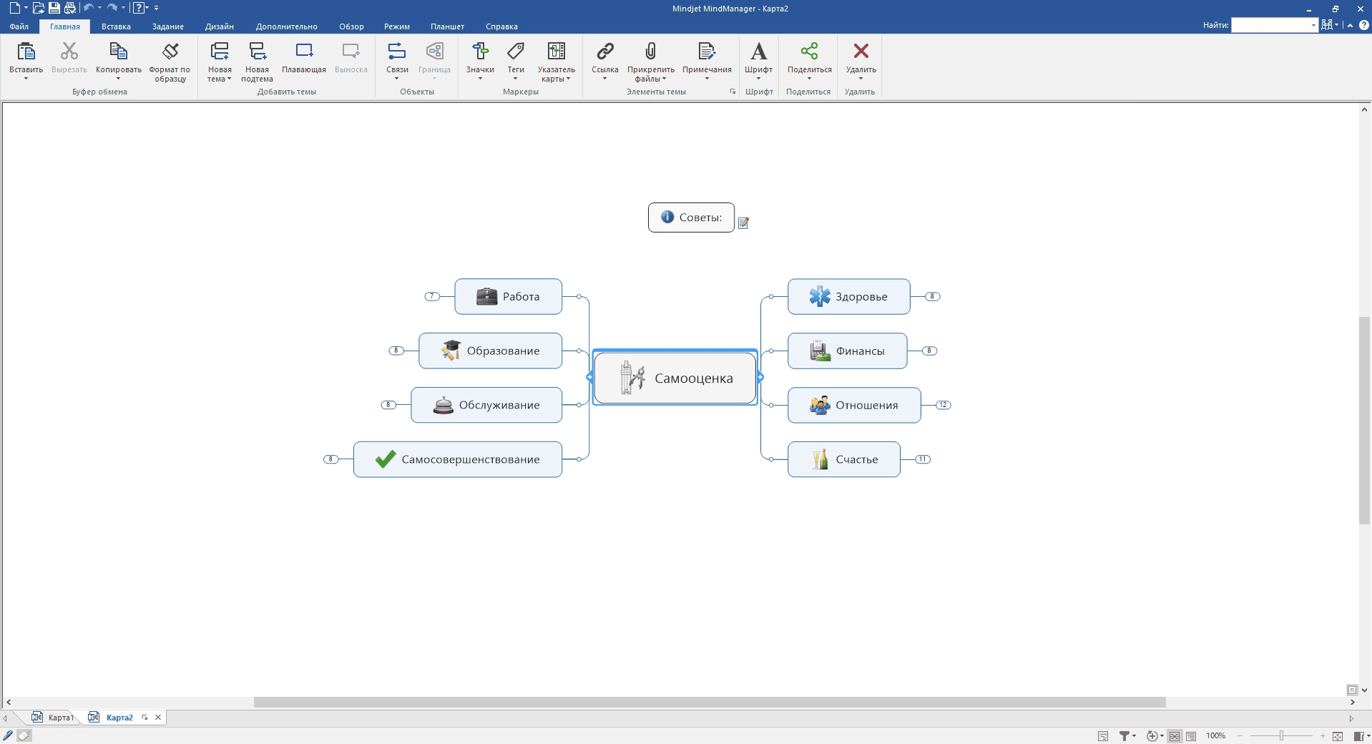
Task: Click the vertical scrollbar thumb
Action: pyautogui.click(x=1365, y=420)
